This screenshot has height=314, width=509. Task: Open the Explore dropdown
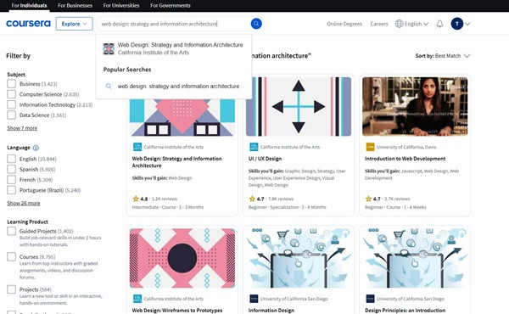(75, 24)
